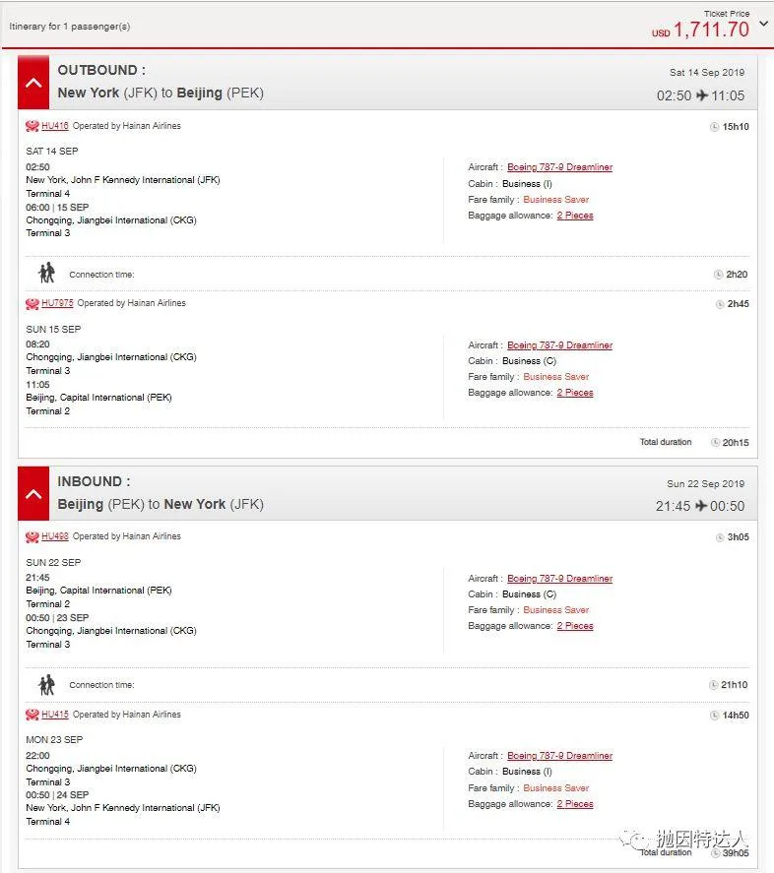Image resolution: width=774 pixels, height=873 pixels.
Task: Click the inbound connection time walking icon
Action: coord(46,685)
